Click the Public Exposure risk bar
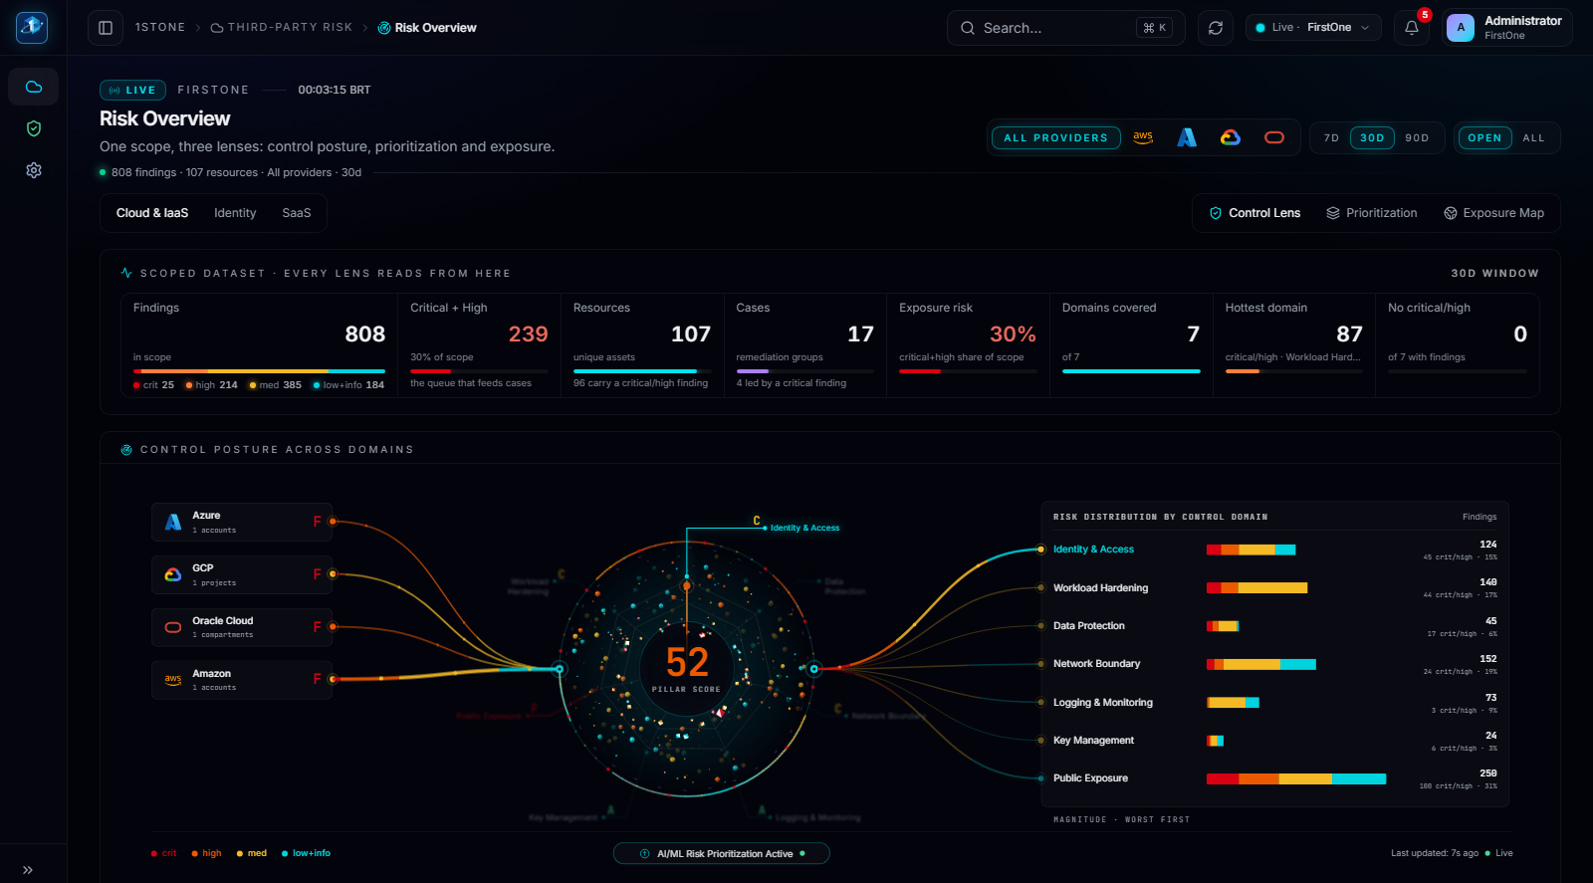This screenshot has height=883, width=1593. coord(1296,779)
